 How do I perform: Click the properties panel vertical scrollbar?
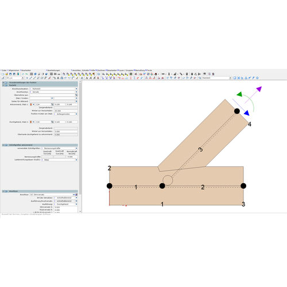[x=80, y=138]
